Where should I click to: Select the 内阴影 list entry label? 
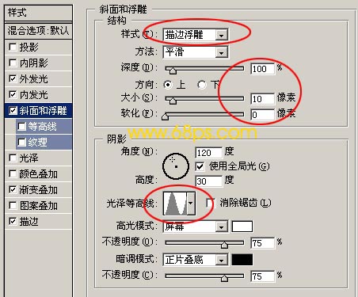(33, 63)
